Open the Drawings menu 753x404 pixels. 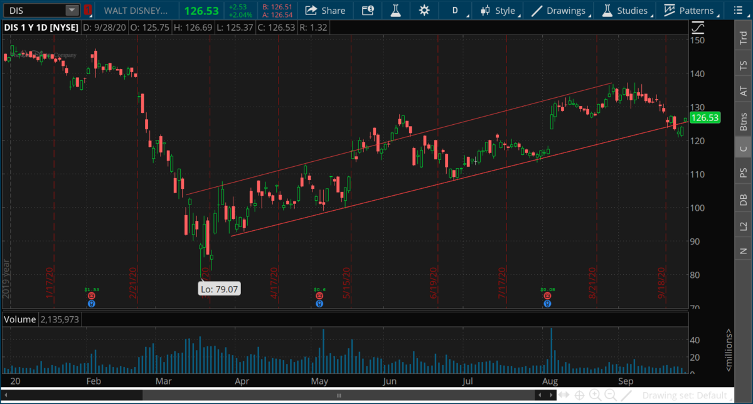click(558, 11)
